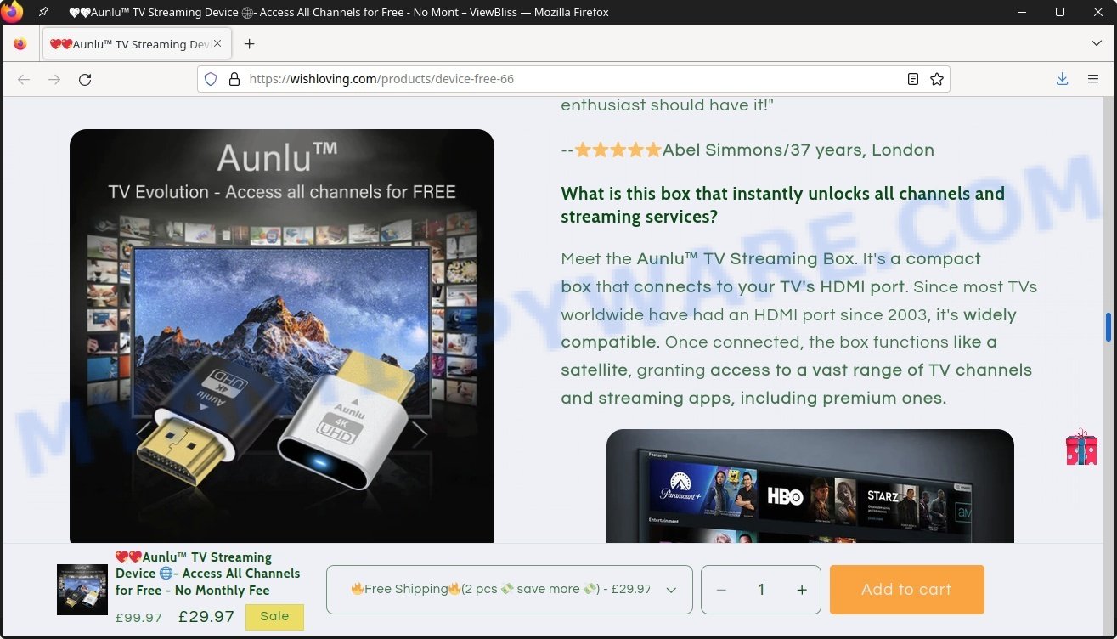The width and height of the screenshot is (1117, 639).
Task: Click the page vertical scrollbar thumb
Action: coord(1109,326)
